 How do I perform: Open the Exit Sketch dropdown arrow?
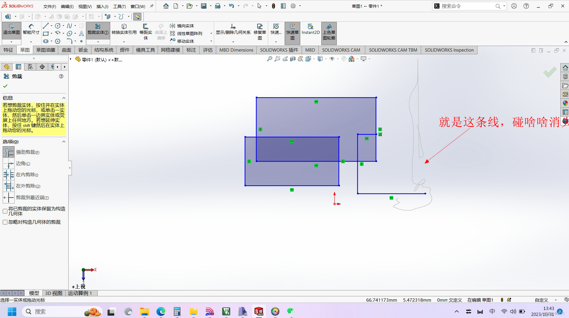pos(11,42)
